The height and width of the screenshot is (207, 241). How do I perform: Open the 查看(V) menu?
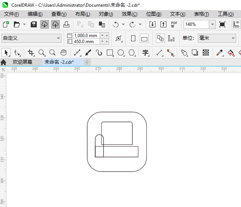coord(59,14)
